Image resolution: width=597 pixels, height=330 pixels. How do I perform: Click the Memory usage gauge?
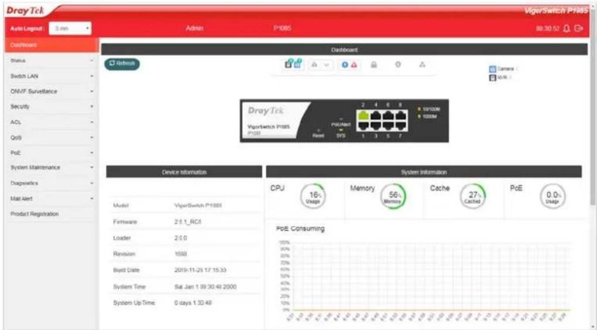(393, 196)
